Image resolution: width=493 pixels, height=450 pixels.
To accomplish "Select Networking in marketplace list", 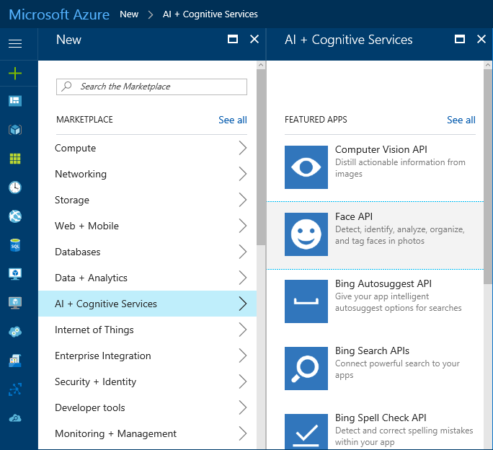I will (x=147, y=174).
